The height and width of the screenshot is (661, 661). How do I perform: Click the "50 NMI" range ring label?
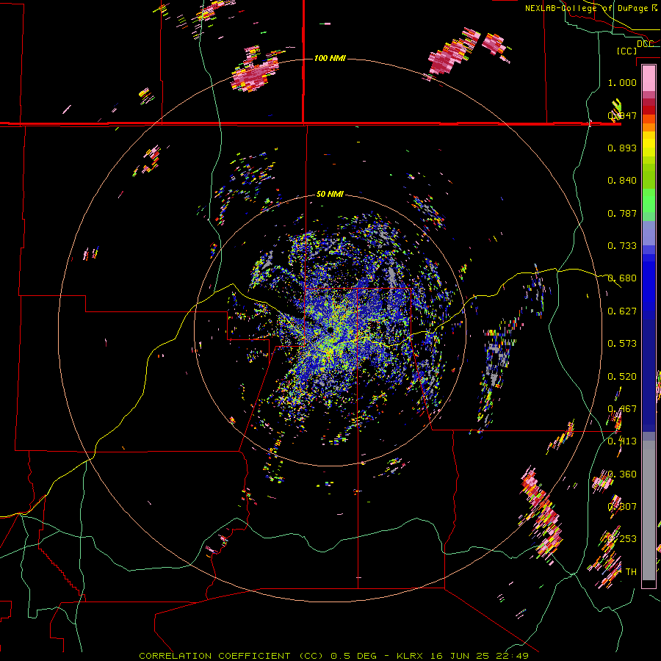pos(330,195)
